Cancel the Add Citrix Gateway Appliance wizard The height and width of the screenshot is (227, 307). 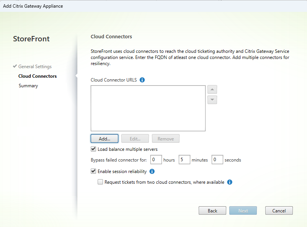click(279, 211)
